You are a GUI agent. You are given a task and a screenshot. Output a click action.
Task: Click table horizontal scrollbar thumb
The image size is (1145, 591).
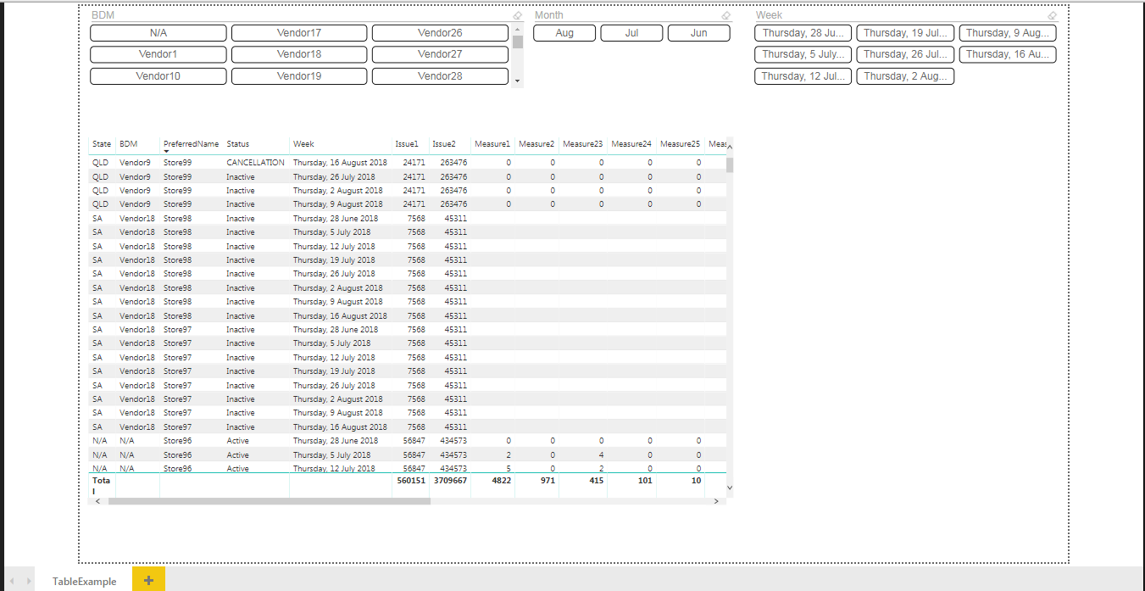coord(270,501)
